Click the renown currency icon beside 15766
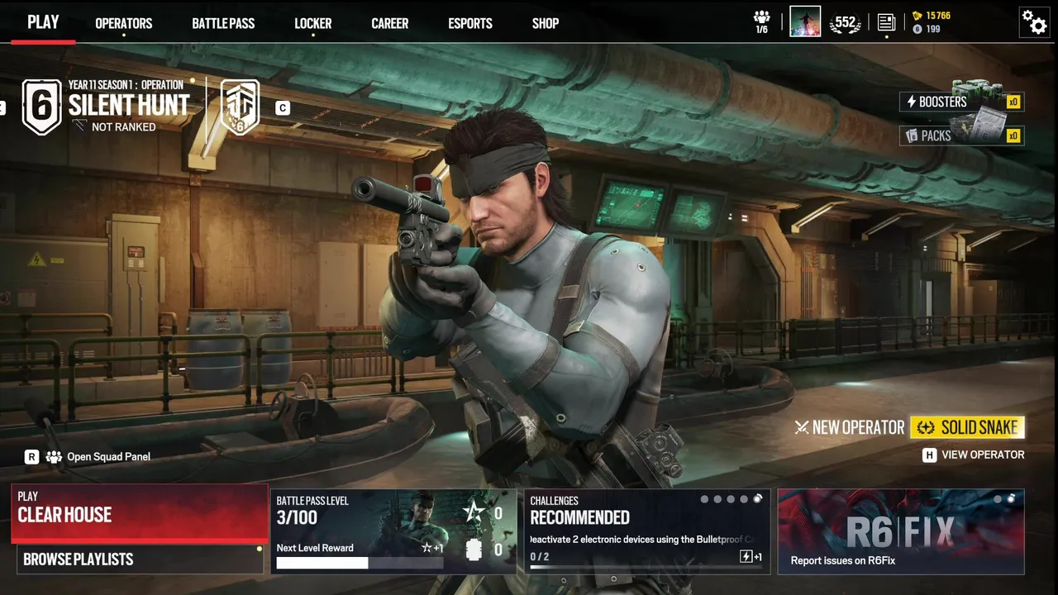The height and width of the screenshot is (595, 1058). tap(917, 16)
